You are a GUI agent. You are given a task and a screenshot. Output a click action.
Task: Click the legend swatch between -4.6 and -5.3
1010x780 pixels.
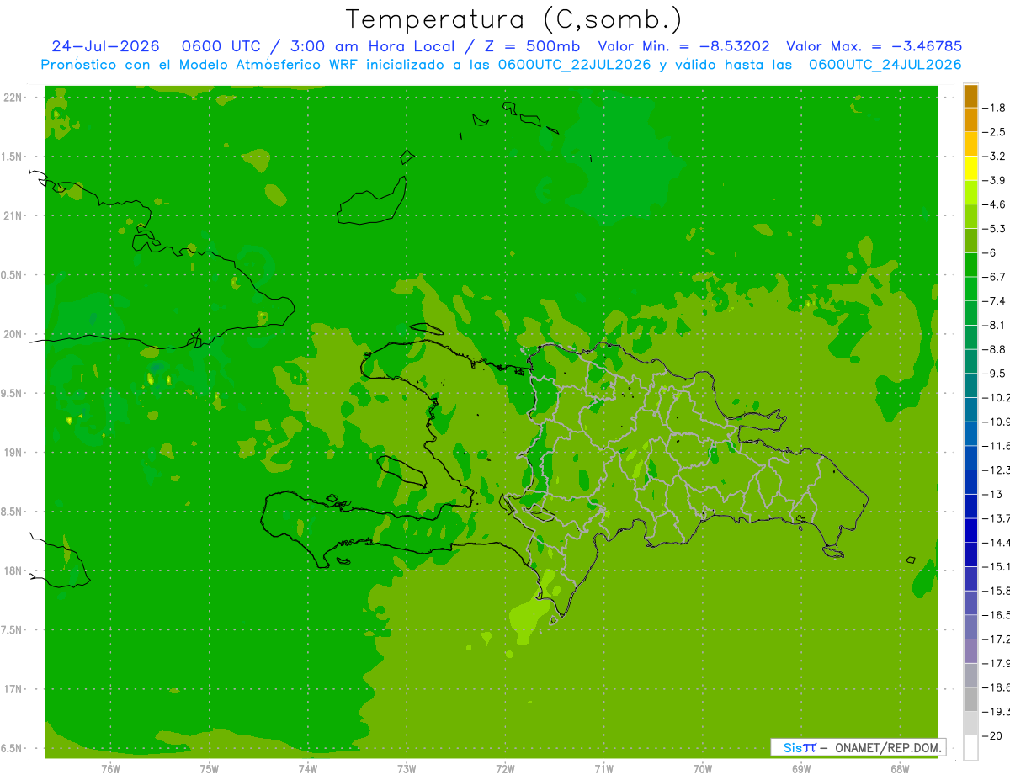[x=970, y=216]
